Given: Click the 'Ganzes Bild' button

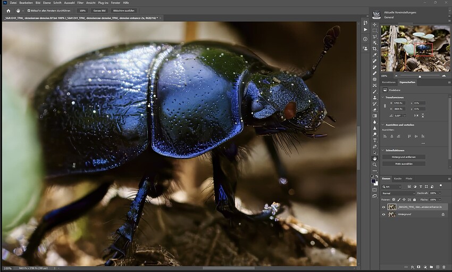Looking at the screenshot, I should [x=99, y=10].
